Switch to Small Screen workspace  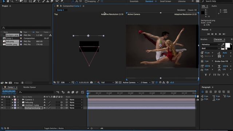pyautogui.click(x=166, y=1)
